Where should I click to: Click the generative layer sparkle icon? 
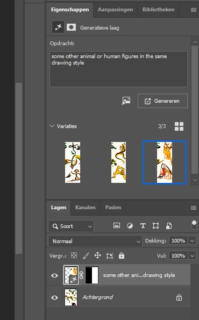(x=58, y=27)
